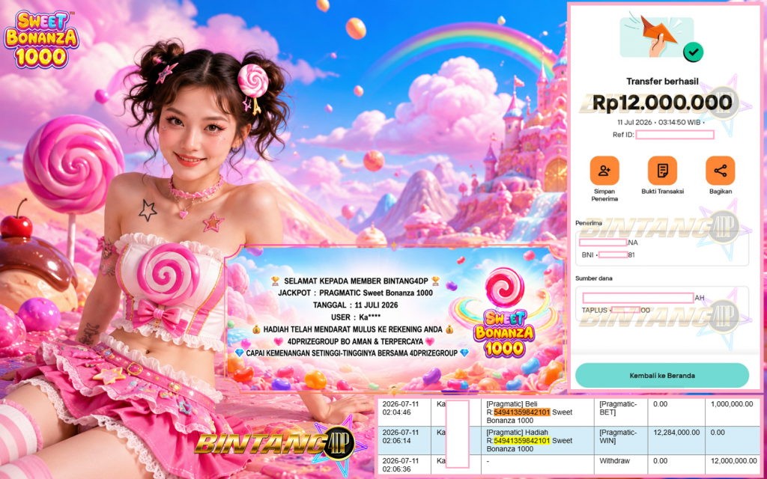The image size is (767, 479).
Task: Tap the Simpan Penerima icon
Action: [604, 171]
